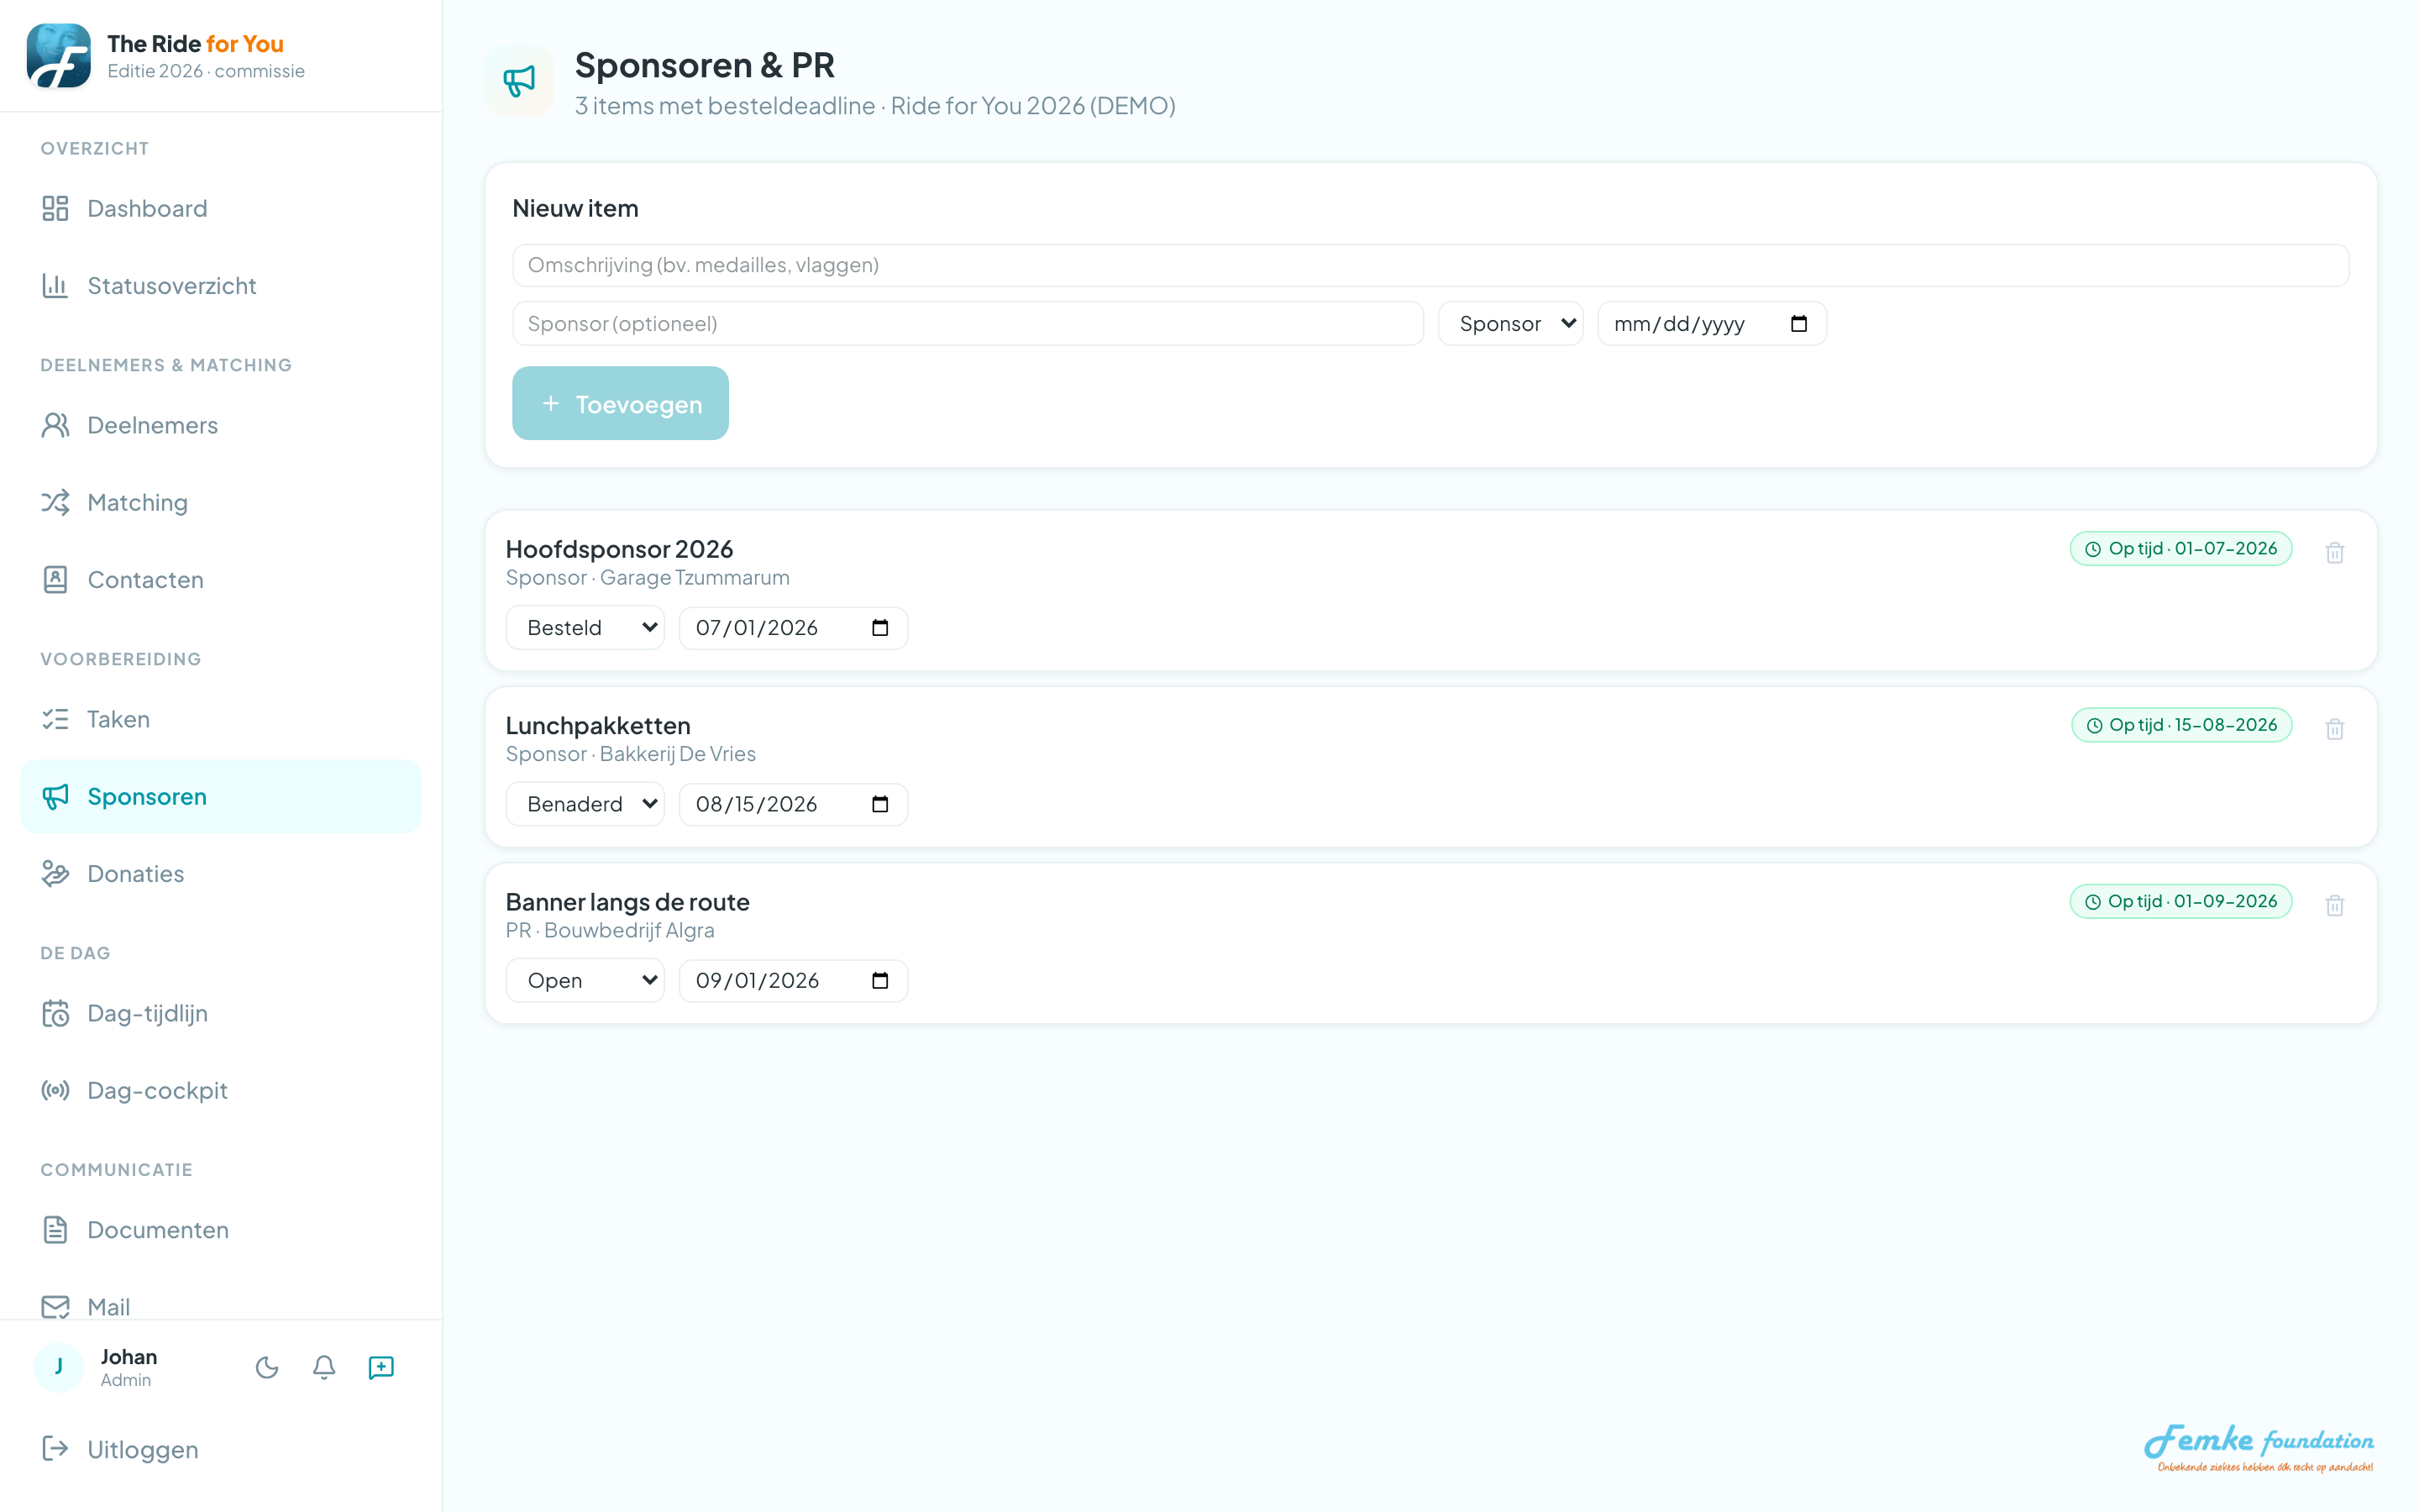
Task: Click the 08/15/2026 date field
Action: 793,804
